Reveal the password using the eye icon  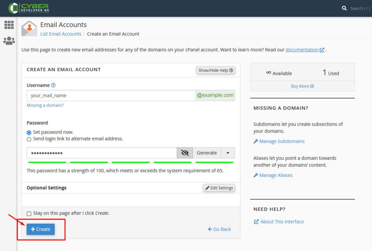click(185, 153)
